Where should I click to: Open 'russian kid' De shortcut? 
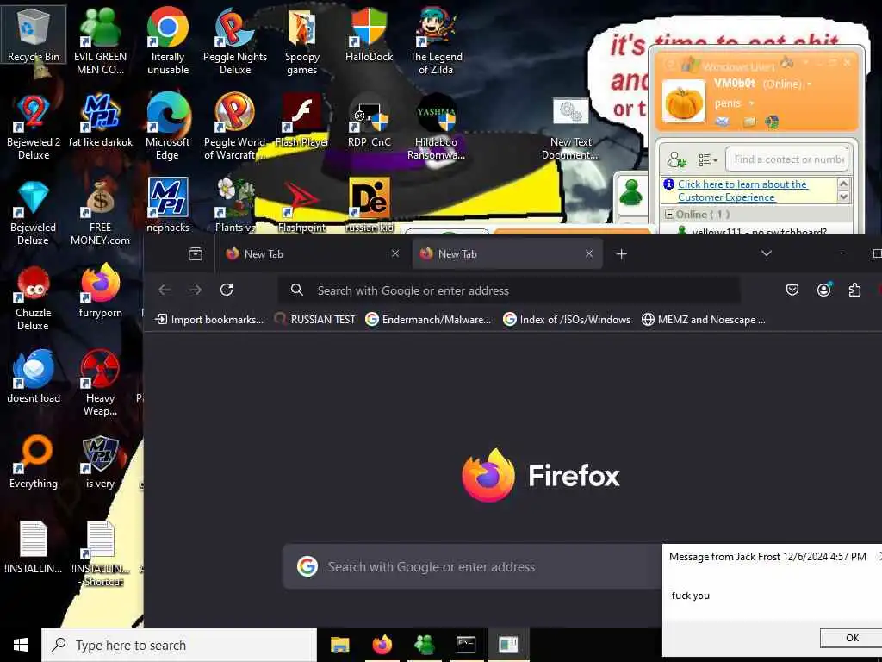[x=369, y=205]
